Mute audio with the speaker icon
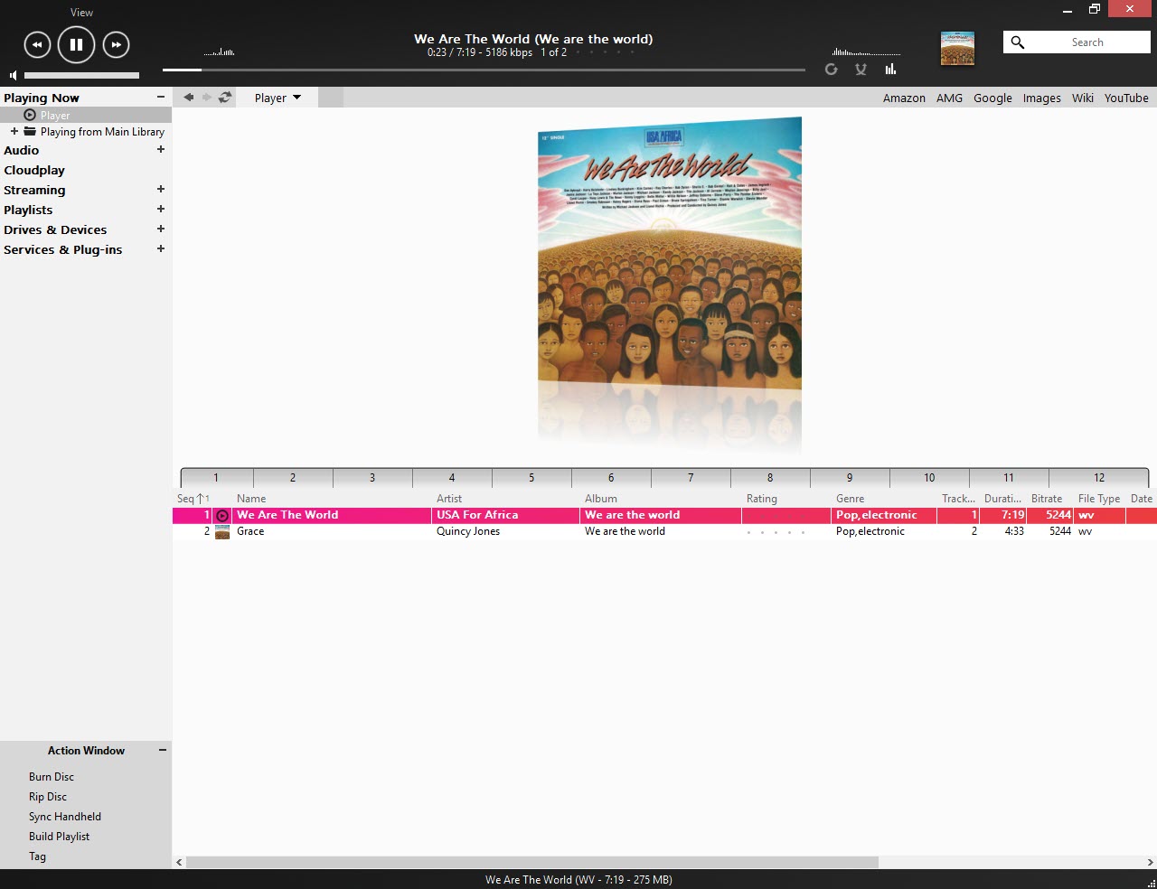1157x889 pixels. pyautogui.click(x=13, y=75)
